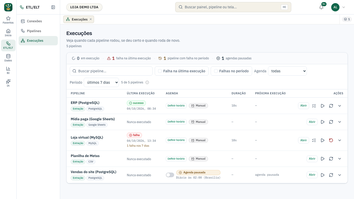Refresh the ERP (PostgreSQL) pipeline row
Viewport: 354px width, 199px height.
coord(331,106)
